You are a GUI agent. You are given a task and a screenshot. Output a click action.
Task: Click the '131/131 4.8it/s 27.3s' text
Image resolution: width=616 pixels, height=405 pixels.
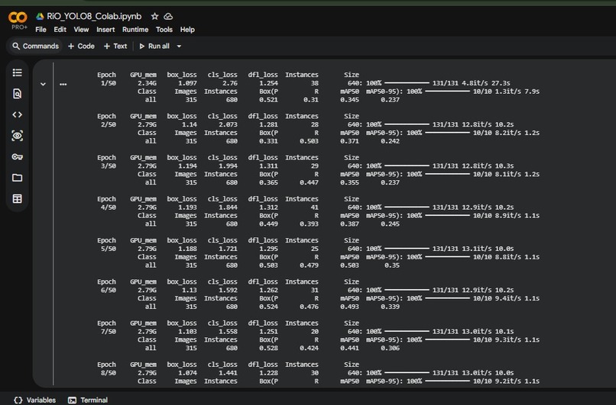click(x=471, y=83)
